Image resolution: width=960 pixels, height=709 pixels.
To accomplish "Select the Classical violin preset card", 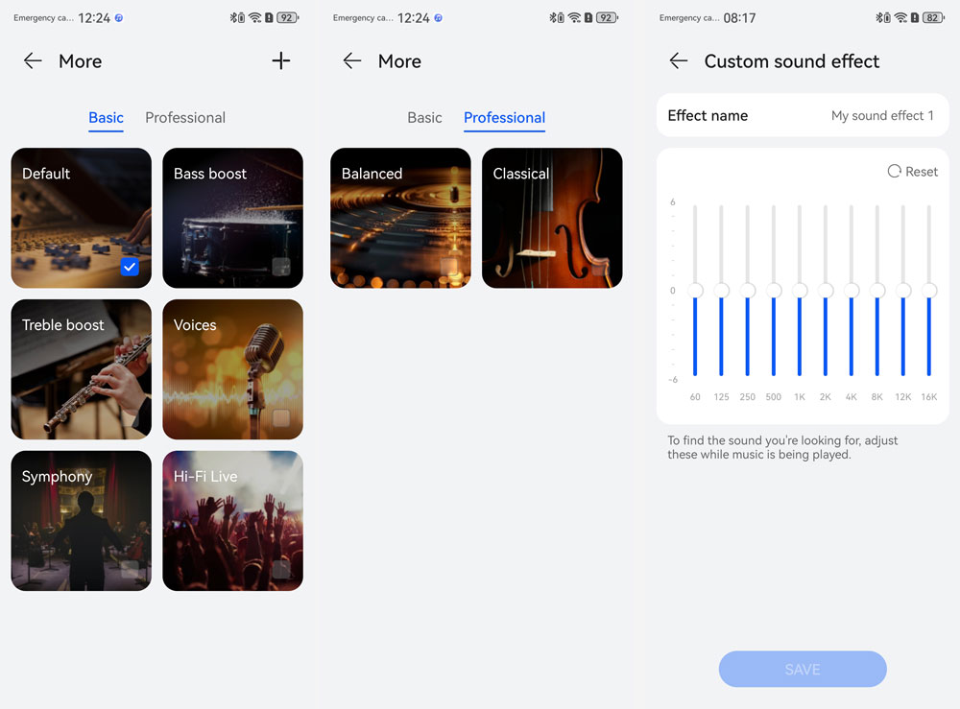I will [552, 218].
